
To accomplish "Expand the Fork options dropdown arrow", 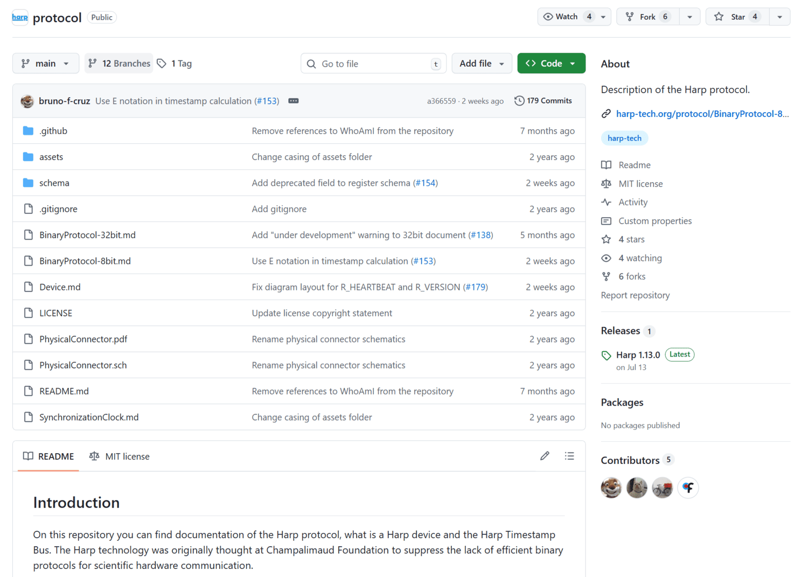I will [x=690, y=17].
